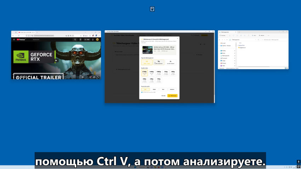The image size is (301, 169).
Task: Click the YouTube search magnifier button
Action: point(75,39)
